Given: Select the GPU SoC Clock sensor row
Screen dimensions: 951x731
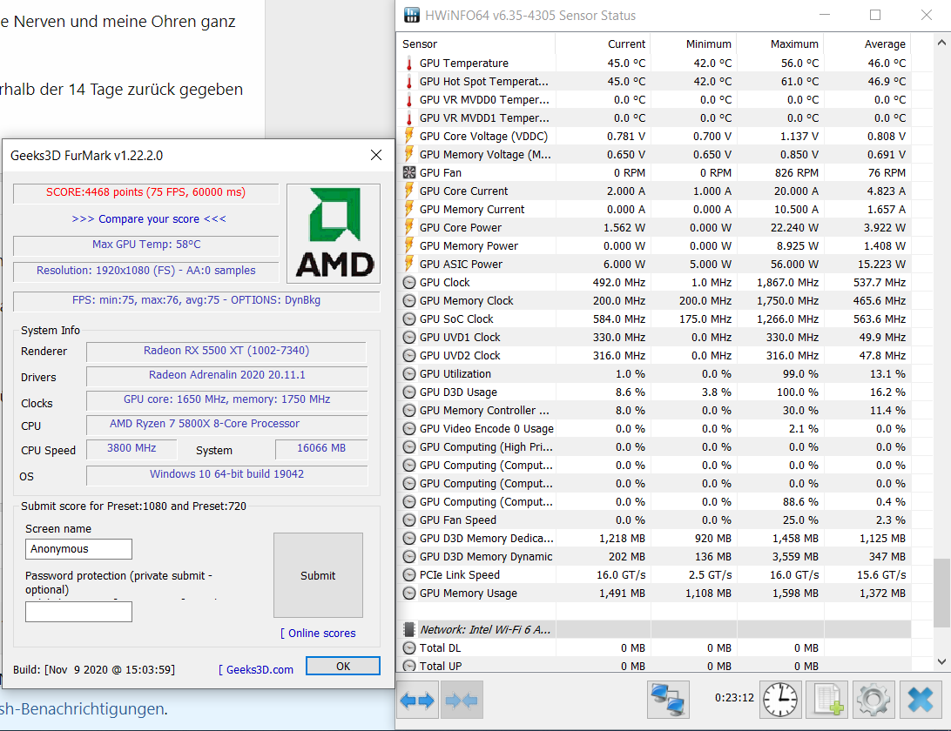Looking at the screenshot, I should (x=655, y=319).
